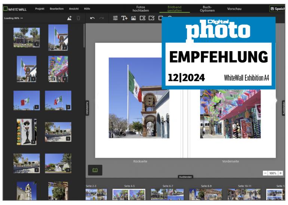Screen dimensions: 288x205
Task: Open page spread Seite 2-3
Action: click(x=96, y=194)
